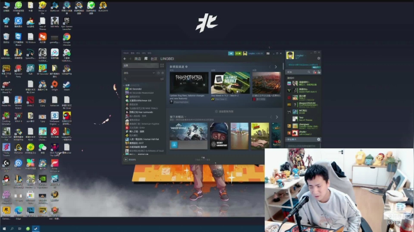Screen dimensions: 414x232
Task: Open The First Hunt news thumbnail
Action: point(230,83)
